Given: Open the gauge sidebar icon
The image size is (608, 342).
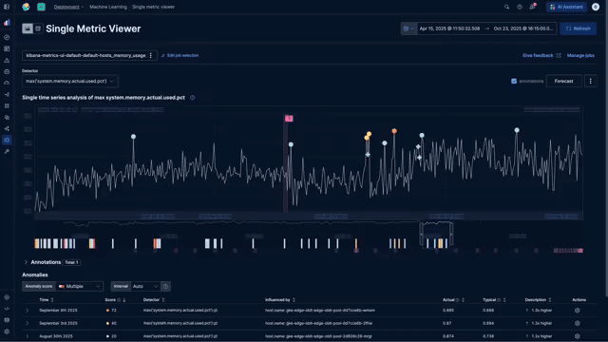Looking at the screenshot, I should pos(7,83).
